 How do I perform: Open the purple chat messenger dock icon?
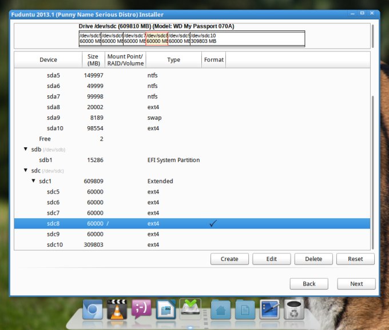click(x=141, y=310)
